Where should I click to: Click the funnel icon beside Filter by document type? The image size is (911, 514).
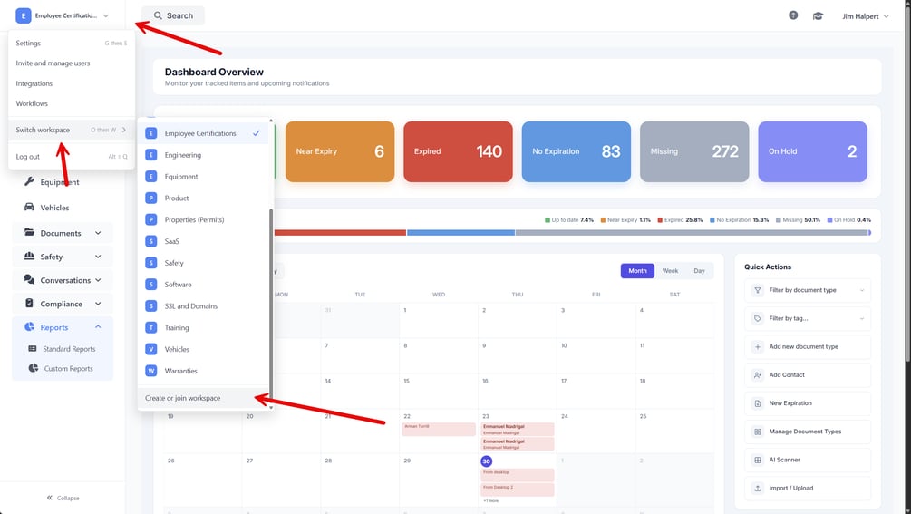click(x=758, y=290)
